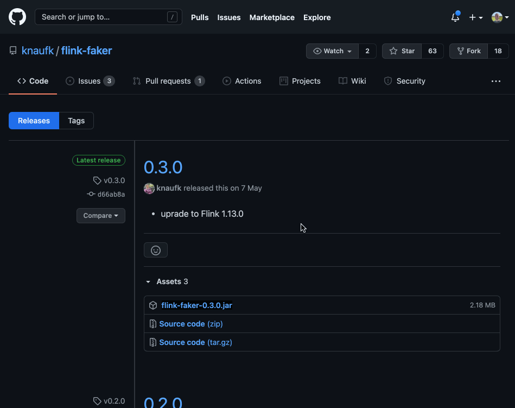Open the Compare dropdown

(x=101, y=216)
